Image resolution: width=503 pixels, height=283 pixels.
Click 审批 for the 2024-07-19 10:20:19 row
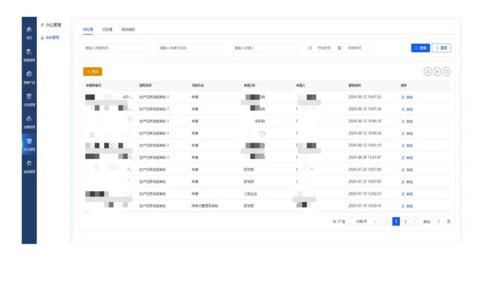[x=408, y=206]
